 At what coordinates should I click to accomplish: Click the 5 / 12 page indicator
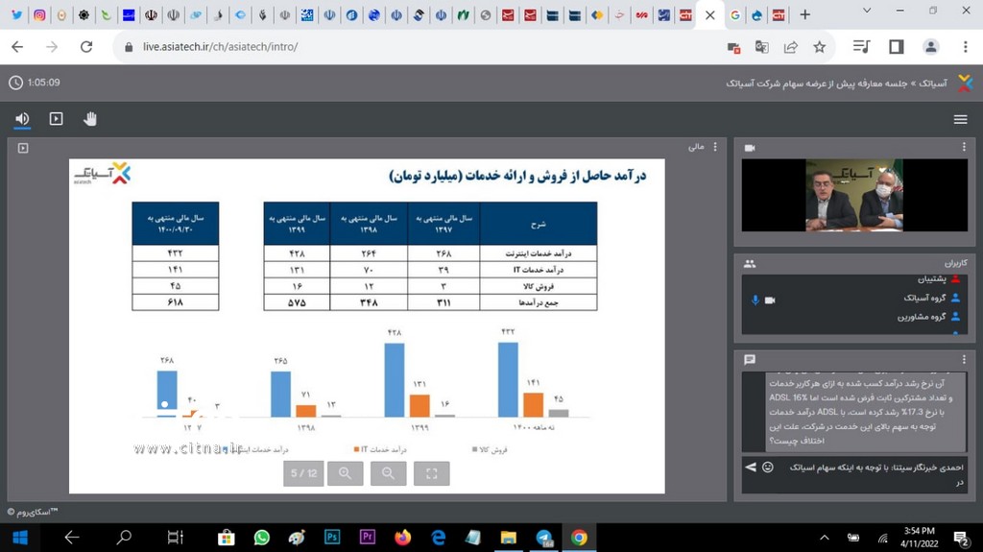tap(303, 472)
